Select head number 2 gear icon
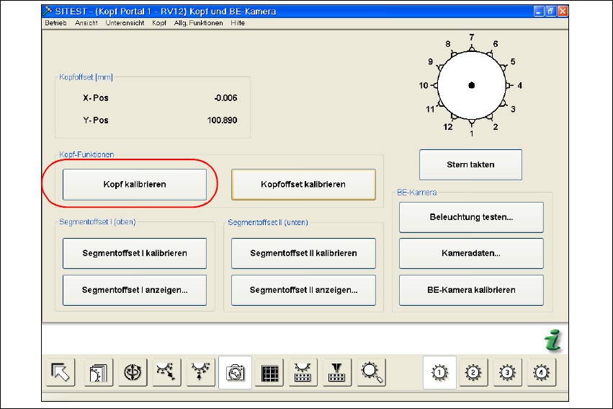Viewport: 613px width, 409px height. 473,372
